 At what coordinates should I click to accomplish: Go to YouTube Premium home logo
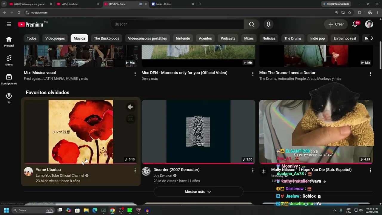tap(30, 24)
